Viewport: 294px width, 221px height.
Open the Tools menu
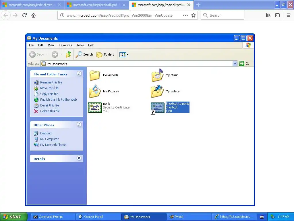pos(80,45)
